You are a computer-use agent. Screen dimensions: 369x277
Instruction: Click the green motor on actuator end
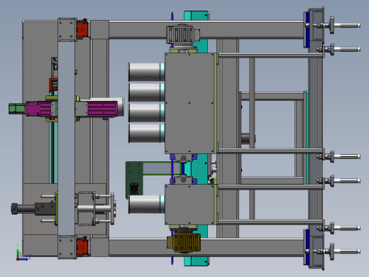pyautogui.click(x=17, y=109)
